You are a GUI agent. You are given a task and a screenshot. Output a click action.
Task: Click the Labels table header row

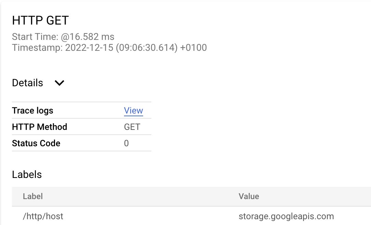(x=137, y=196)
